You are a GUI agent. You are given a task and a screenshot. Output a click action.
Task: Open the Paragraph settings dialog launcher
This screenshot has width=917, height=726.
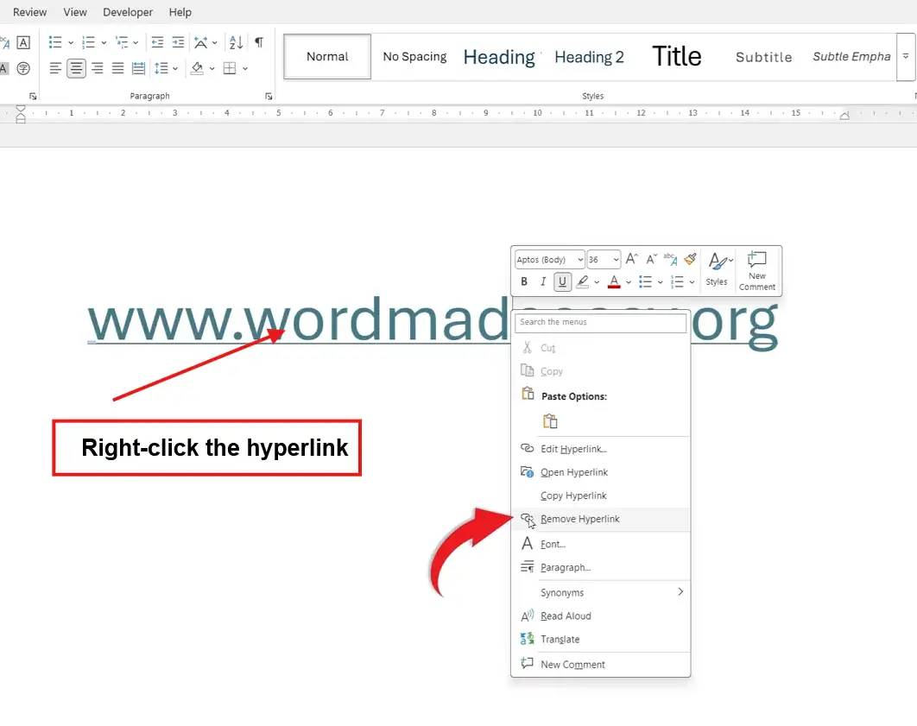(x=269, y=97)
